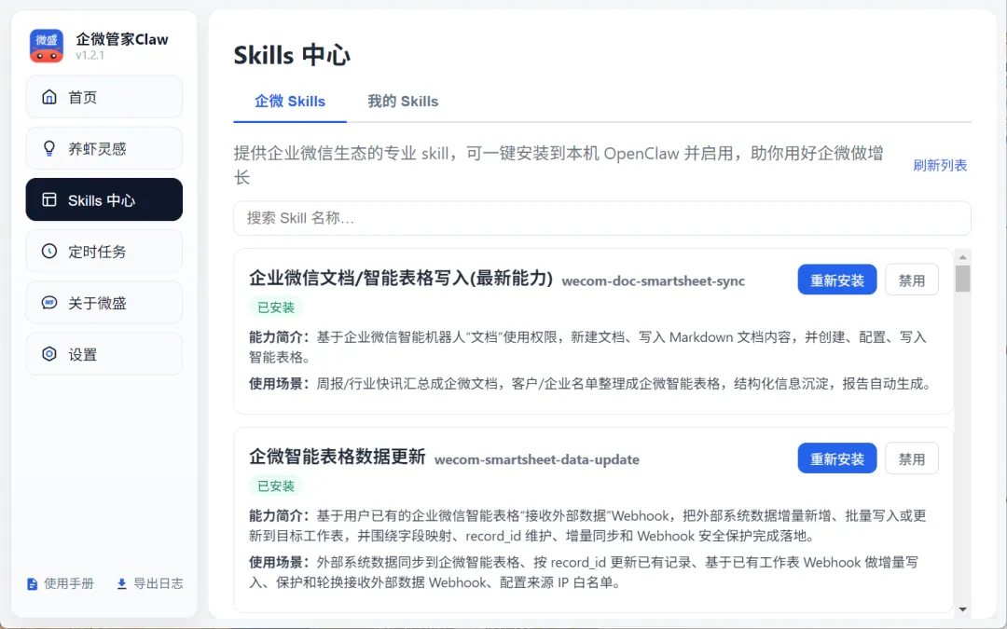Click the 导出日志 link
This screenshot has height=629, width=1007.
[149, 584]
